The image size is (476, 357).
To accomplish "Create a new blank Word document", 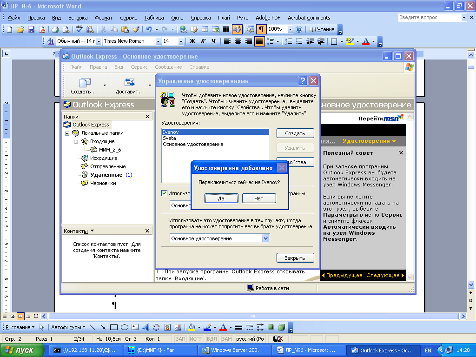I will 9,29.
